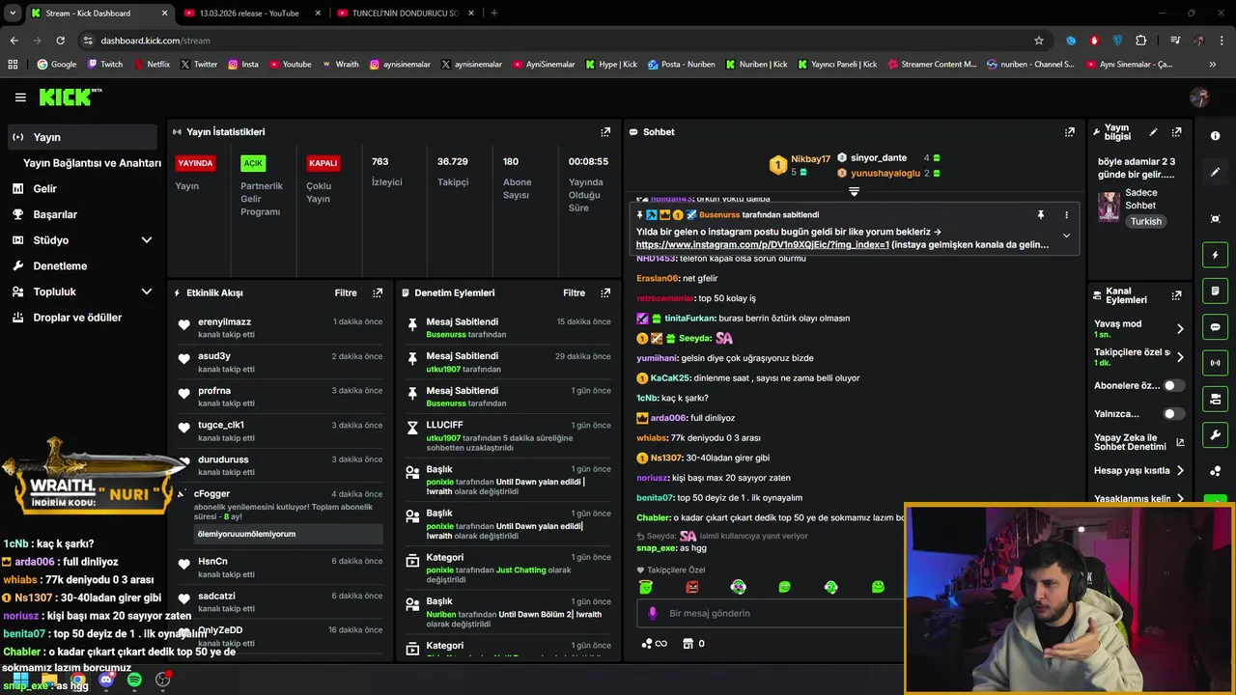Open Spotify from the taskbar
This screenshot has width=1236, height=695.
134,681
